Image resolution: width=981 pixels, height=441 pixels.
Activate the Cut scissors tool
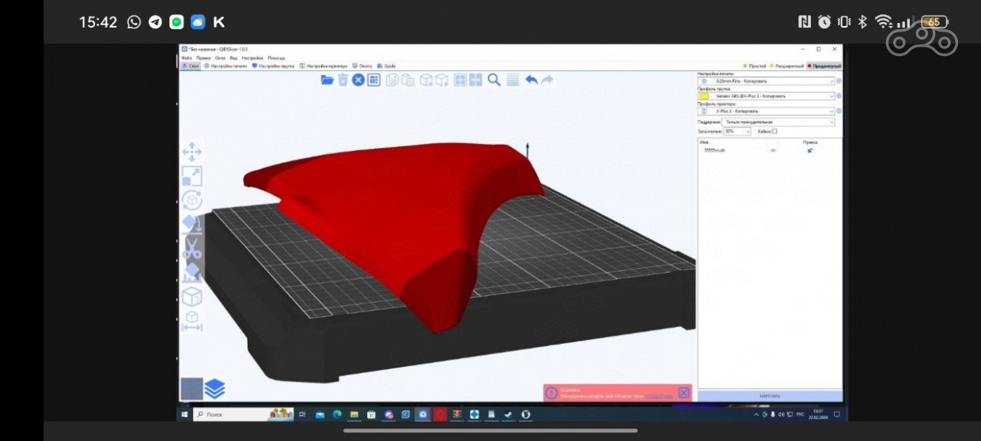[192, 249]
